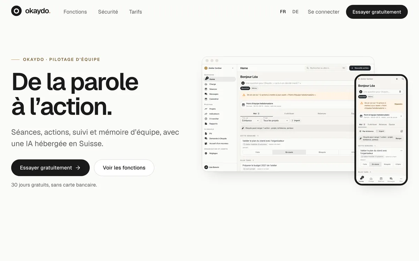Go to the Sécurité page

pyautogui.click(x=108, y=11)
